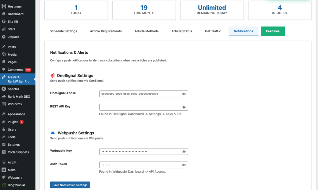This screenshot has width=318, height=190.
Task: Open the Site Kit sidebar icon
Action: click(4, 21)
